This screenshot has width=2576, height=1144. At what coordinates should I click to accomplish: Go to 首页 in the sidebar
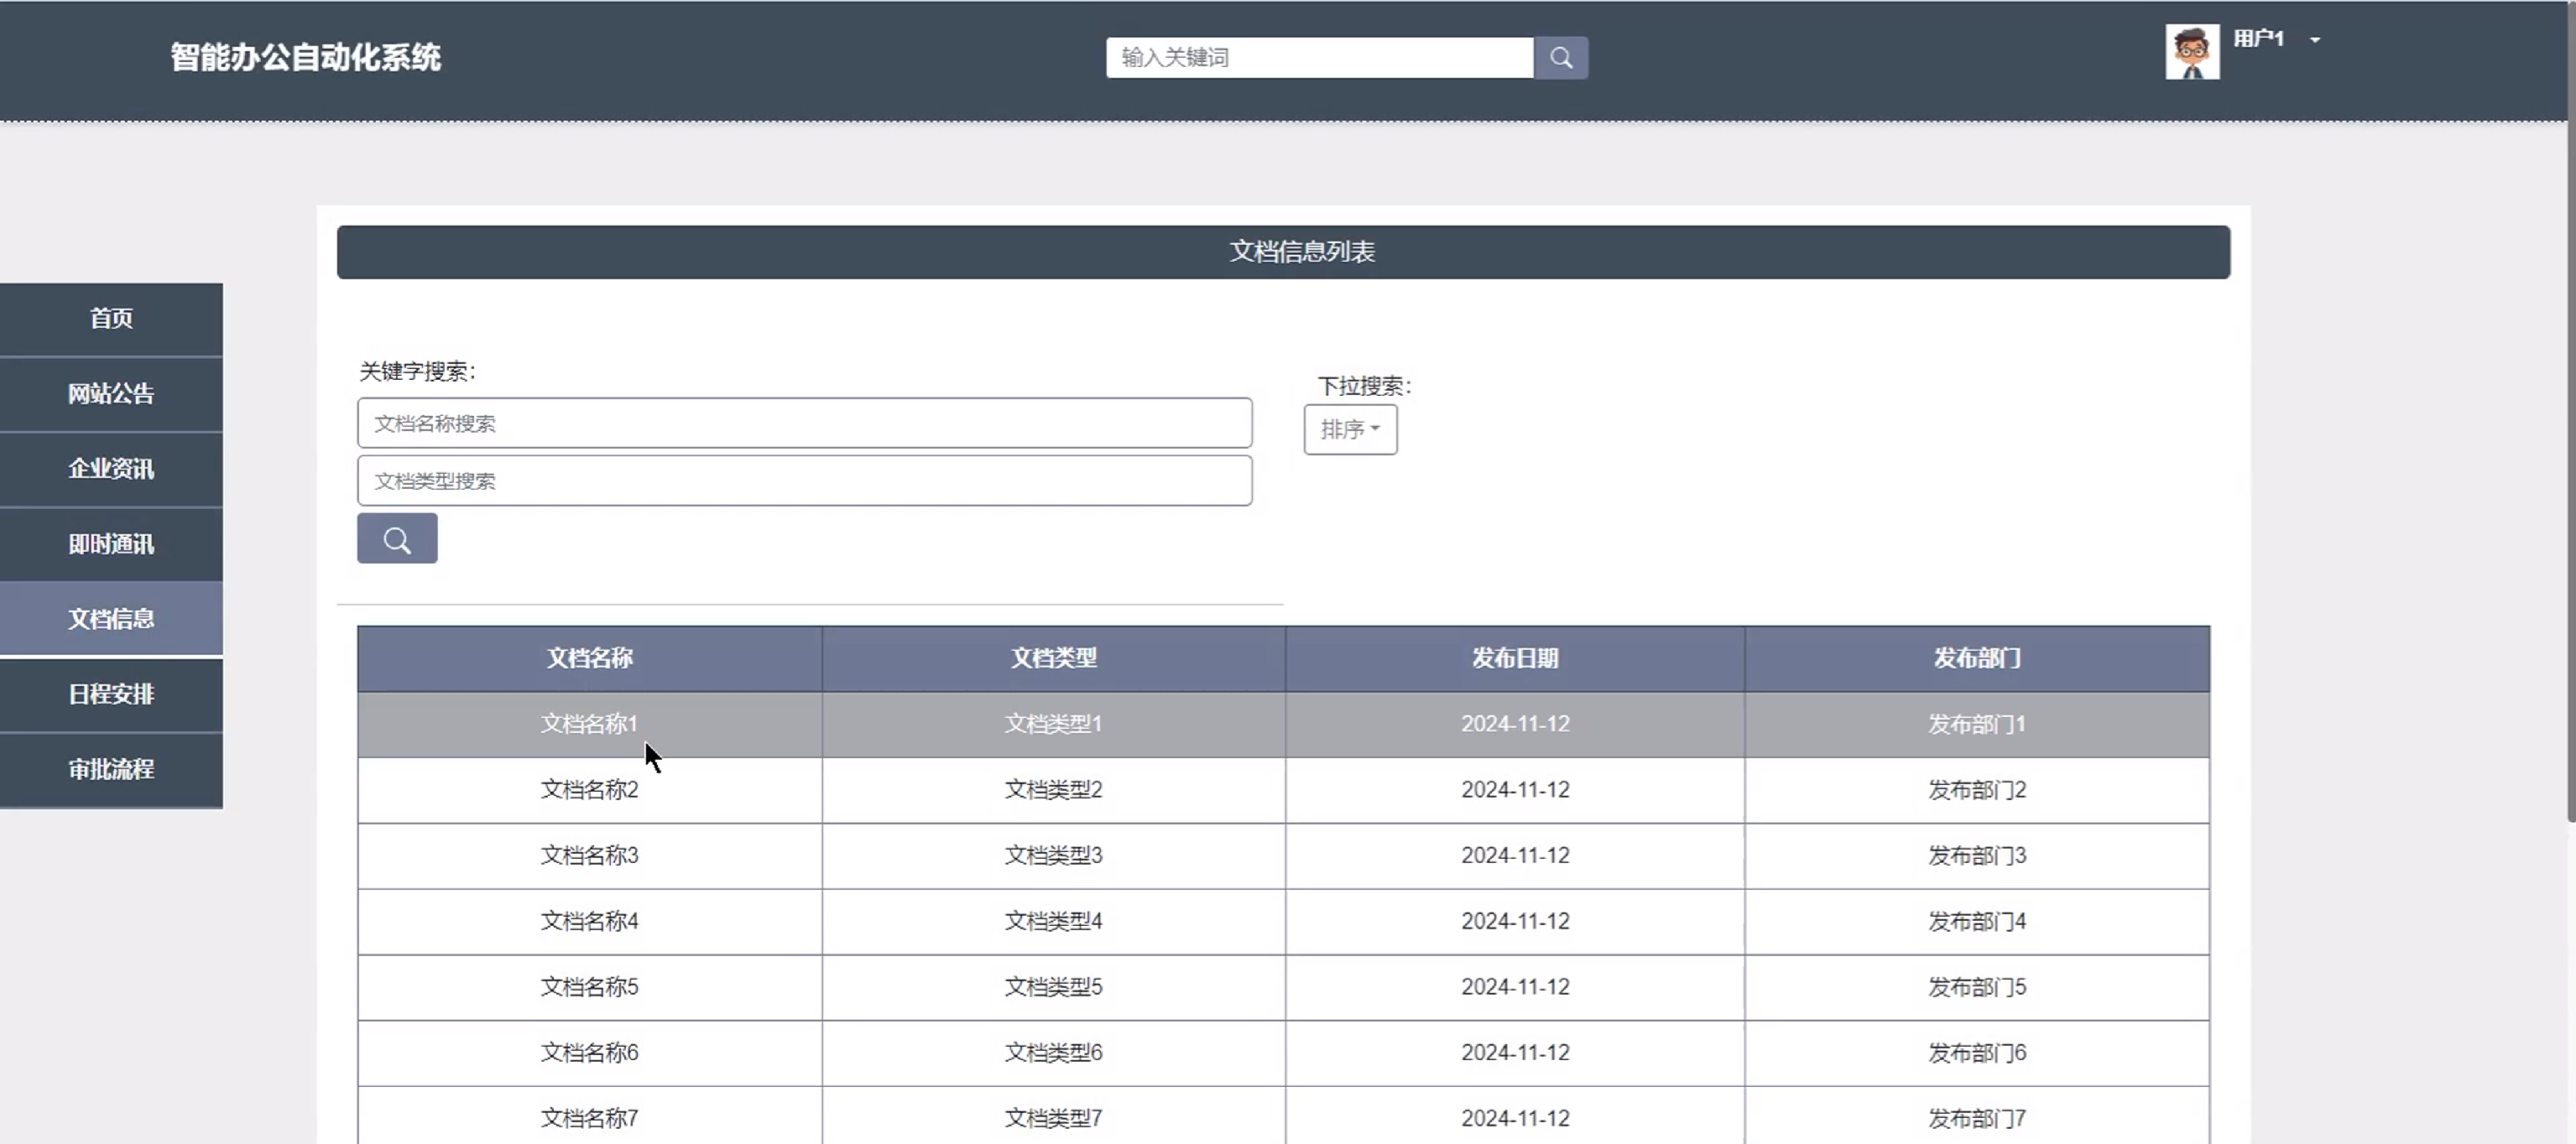click(x=111, y=319)
